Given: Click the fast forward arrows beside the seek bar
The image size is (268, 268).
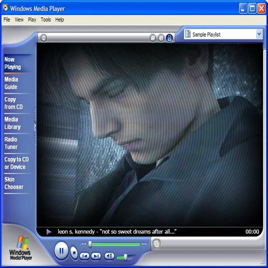Looking at the screenshot, I should pos(145,244).
